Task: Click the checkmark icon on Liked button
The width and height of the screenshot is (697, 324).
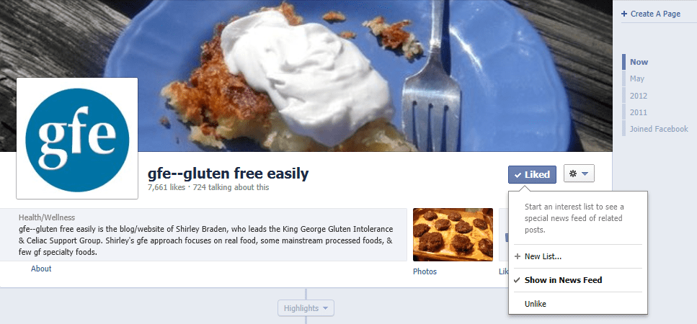Action: pyautogui.click(x=518, y=175)
